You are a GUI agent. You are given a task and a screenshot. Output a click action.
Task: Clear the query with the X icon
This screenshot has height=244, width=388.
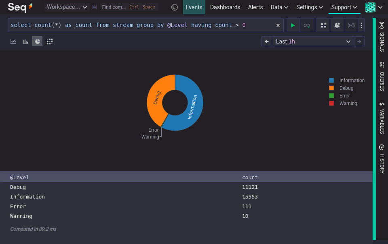278,25
